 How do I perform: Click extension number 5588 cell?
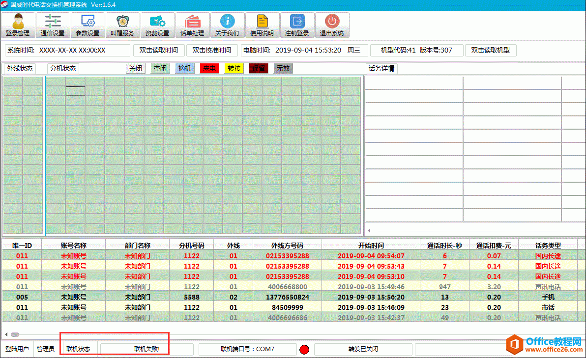pos(191,297)
